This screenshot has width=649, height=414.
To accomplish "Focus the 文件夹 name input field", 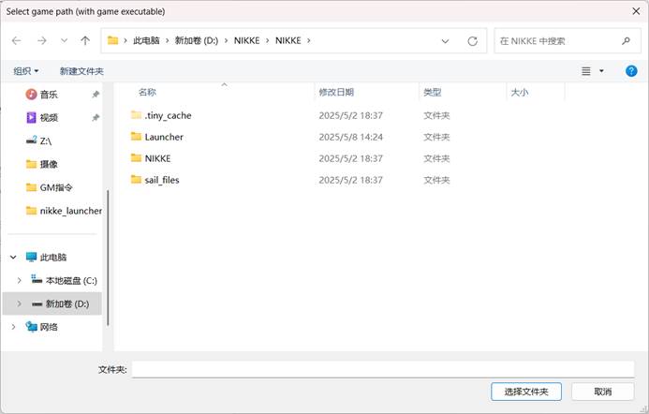I will pos(383,369).
